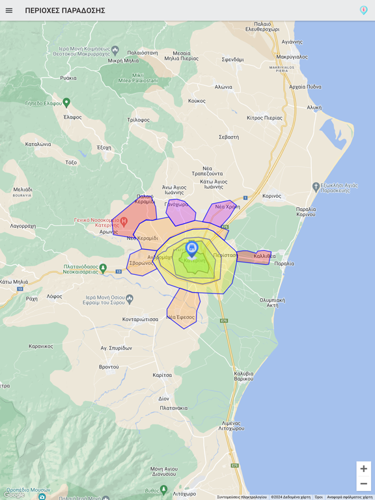Tap the Πλατανόδασος Νεοκαισάρειας tree icon

click(103, 268)
